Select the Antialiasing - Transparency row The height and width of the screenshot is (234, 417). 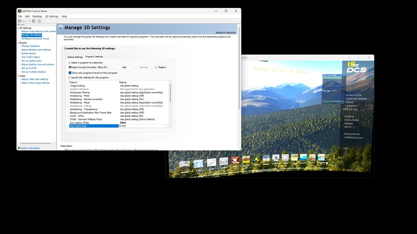(119, 109)
